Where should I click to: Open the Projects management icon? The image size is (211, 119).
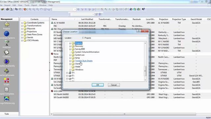pyautogui.click(x=7, y=25)
